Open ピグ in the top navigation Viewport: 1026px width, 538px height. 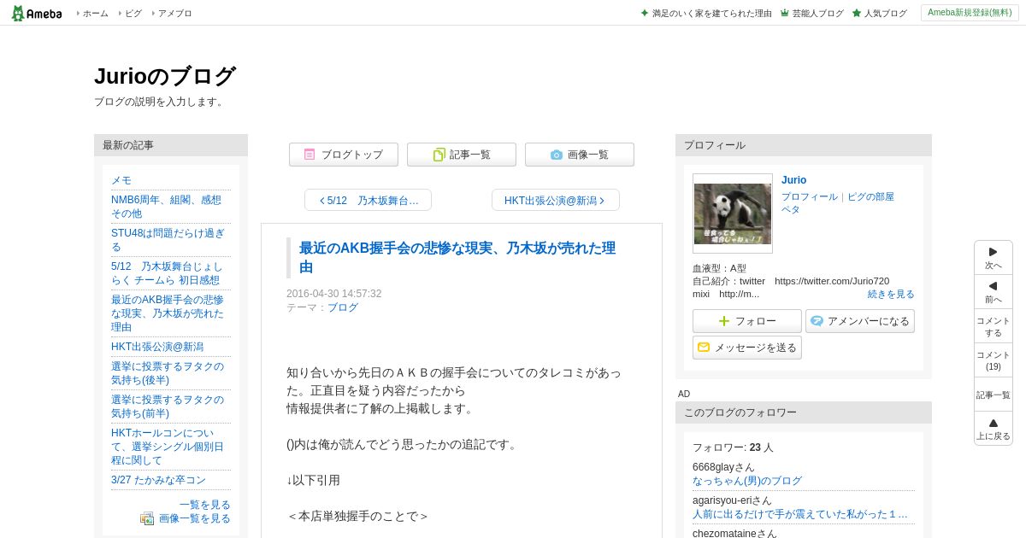point(133,13)
